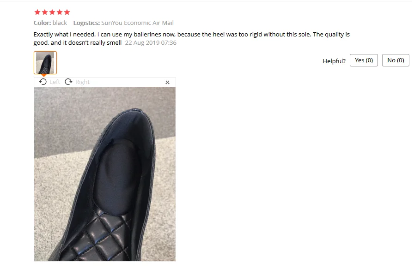Click the review date '22 Aug 2019 07:36'
The image size is (420, 269).
point(151,43)
